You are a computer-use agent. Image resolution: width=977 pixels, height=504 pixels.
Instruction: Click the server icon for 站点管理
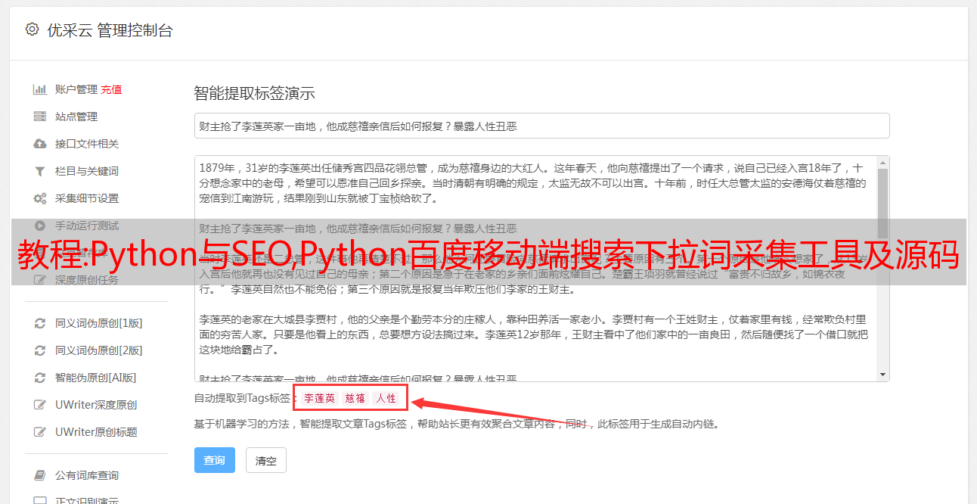(x=40, y=117)
